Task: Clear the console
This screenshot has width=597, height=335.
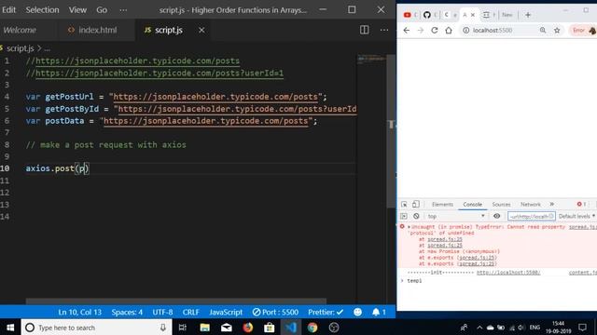Action: point(416,216)
